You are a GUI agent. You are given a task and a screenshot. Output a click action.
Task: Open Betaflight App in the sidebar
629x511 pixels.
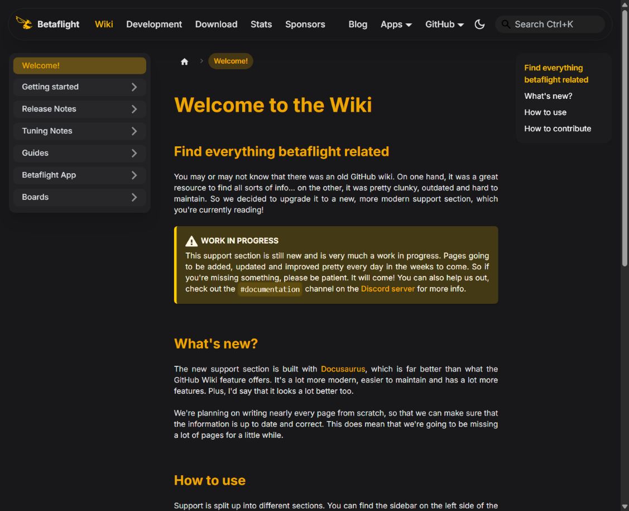pyautogui.click(x=79, y=175)
